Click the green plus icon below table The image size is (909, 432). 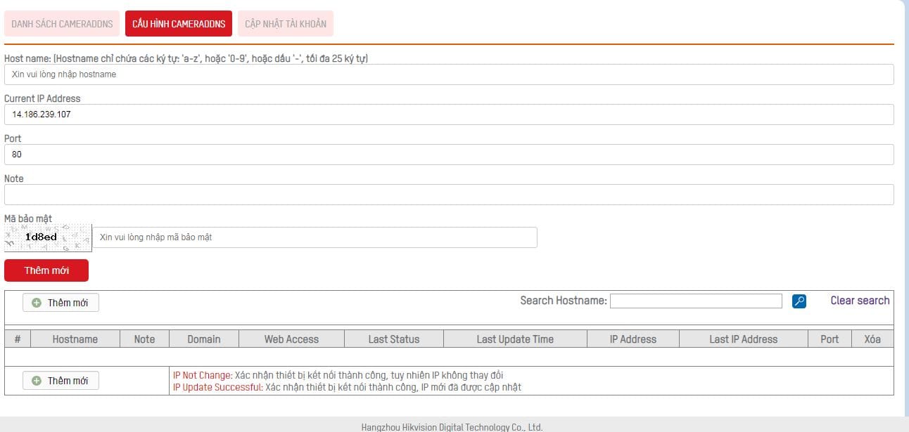(37, 381)
